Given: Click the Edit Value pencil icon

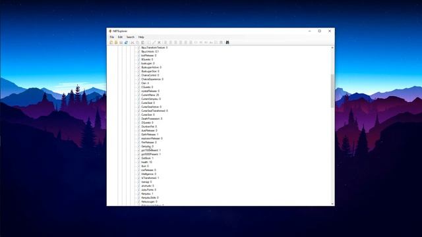Looking at the screenshot, I should point(154,42).
